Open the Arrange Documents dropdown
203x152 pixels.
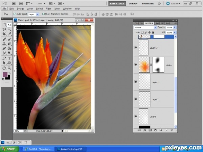(x=52, y=3)
